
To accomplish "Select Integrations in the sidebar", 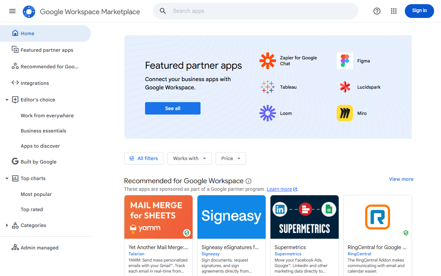I will [45, 83].
